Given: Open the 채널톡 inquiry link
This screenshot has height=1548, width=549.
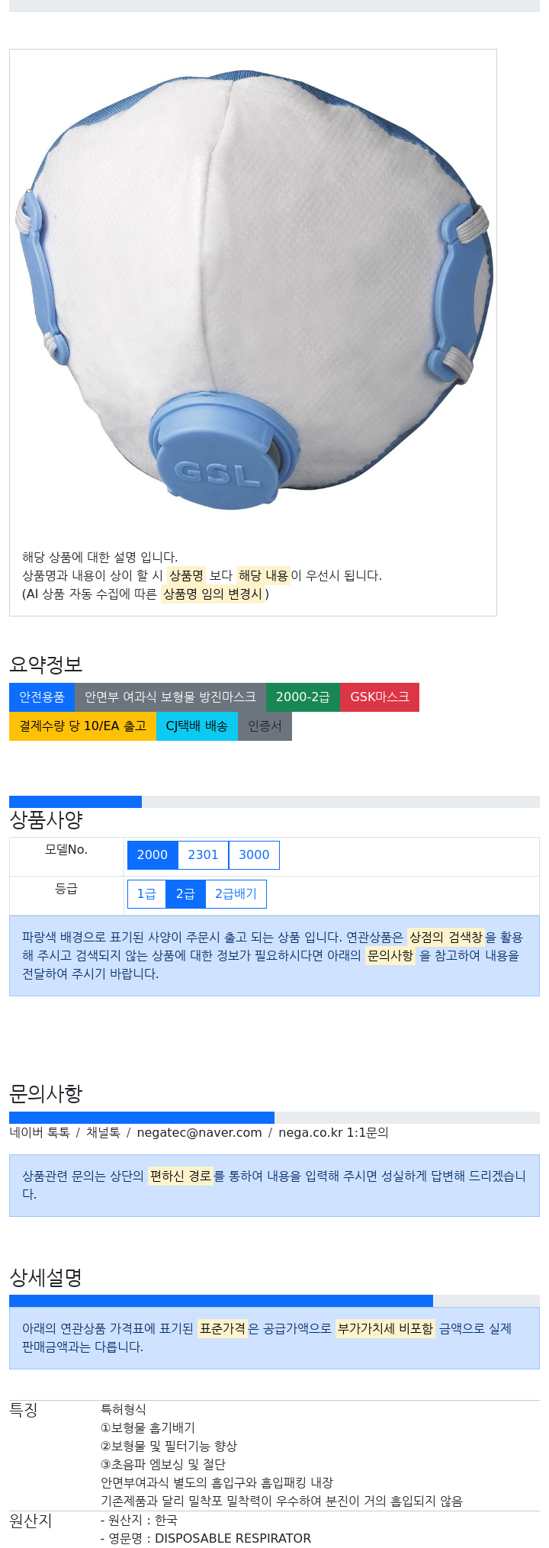Looking at the screenshot, I should click(x=103, y=1132).
